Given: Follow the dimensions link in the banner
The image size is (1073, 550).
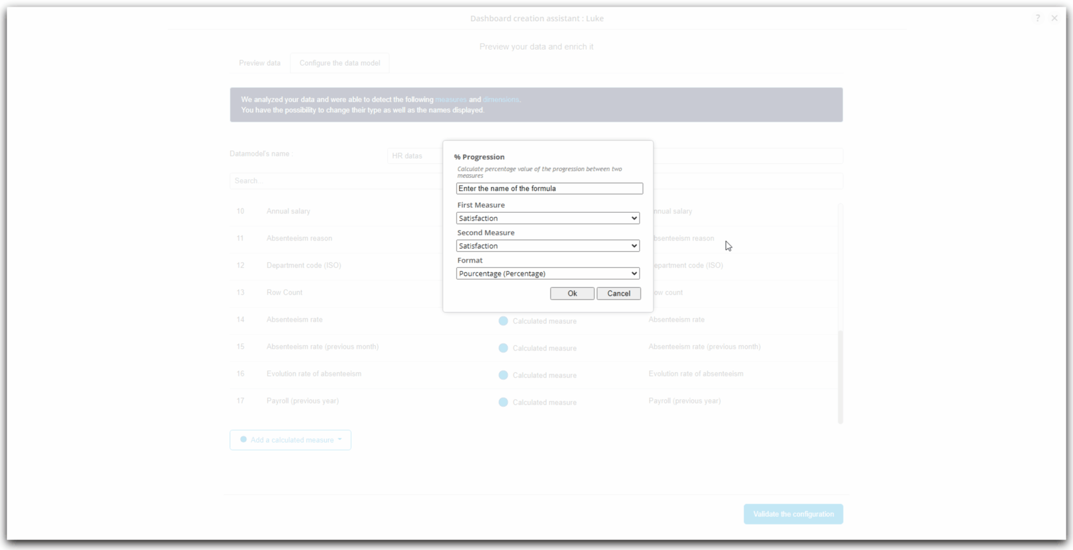Looking at the screenshot, I should click(501, 99).
